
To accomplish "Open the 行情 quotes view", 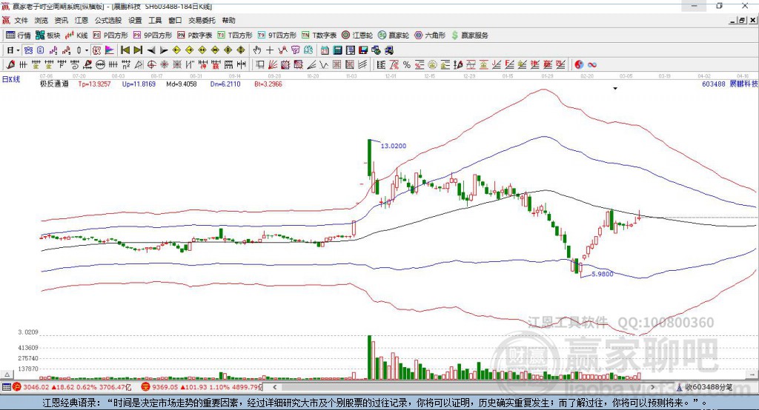I will coord(19,36).
